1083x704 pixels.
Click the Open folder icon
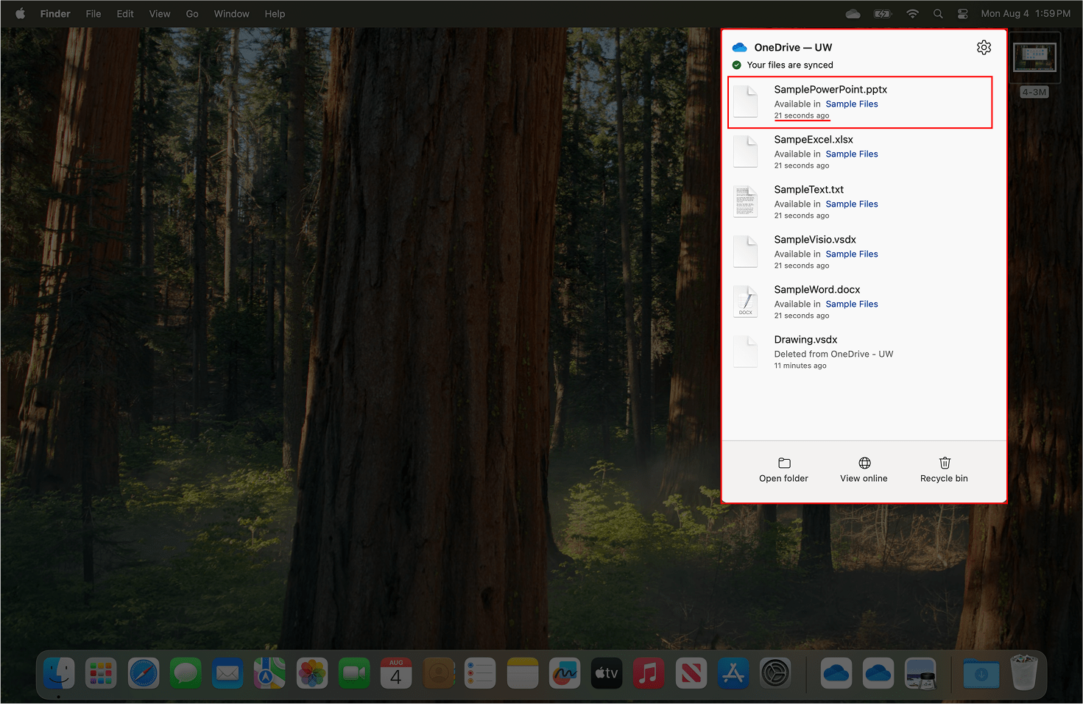783,463
